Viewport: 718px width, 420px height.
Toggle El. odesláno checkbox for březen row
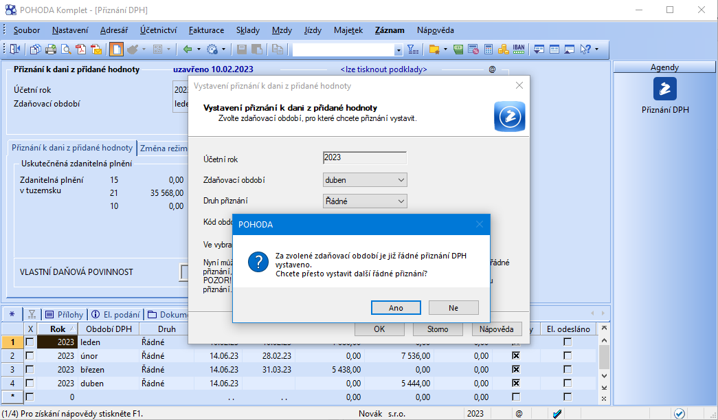coord(567,369)
